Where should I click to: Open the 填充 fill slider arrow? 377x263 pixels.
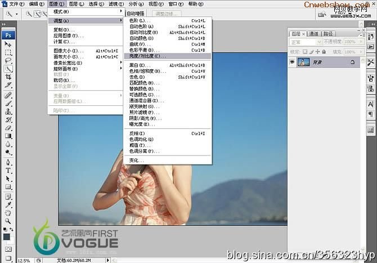[x=361, y=52]
